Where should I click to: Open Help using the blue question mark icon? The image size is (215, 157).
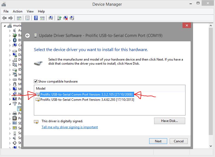[x=36, y=18]
